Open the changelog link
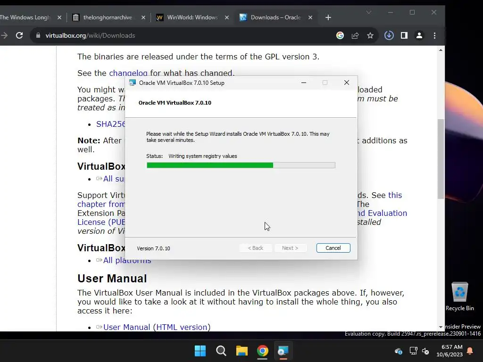Image resolution: width=483 pixels, height=362 pixels. [128, 73]
